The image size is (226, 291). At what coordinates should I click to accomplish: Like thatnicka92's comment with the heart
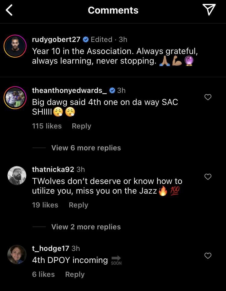click(208, 177)
